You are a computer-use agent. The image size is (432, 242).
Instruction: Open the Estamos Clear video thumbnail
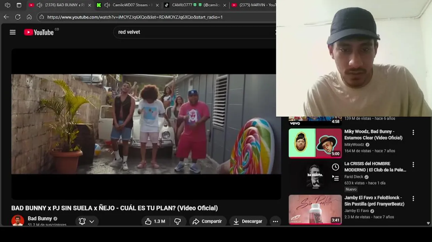(315, 143)
